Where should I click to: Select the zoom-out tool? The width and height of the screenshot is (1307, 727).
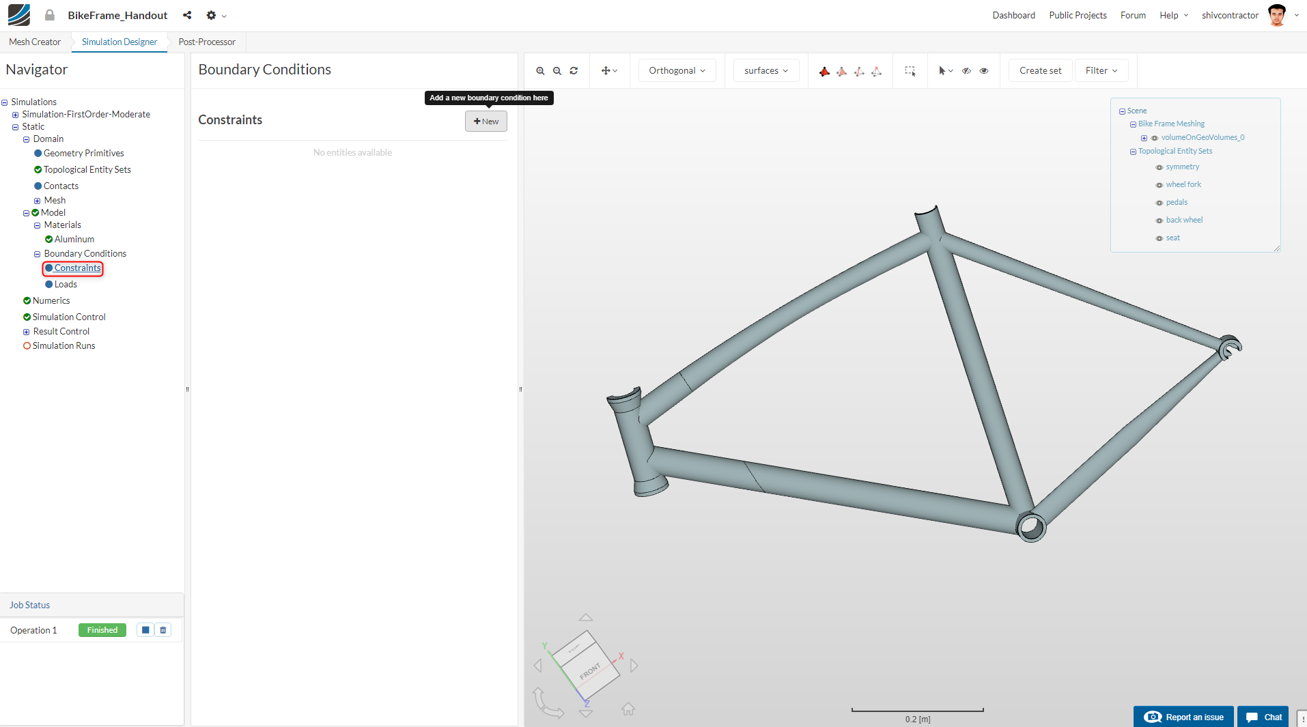pyautogui.click(x=557, y=70)
